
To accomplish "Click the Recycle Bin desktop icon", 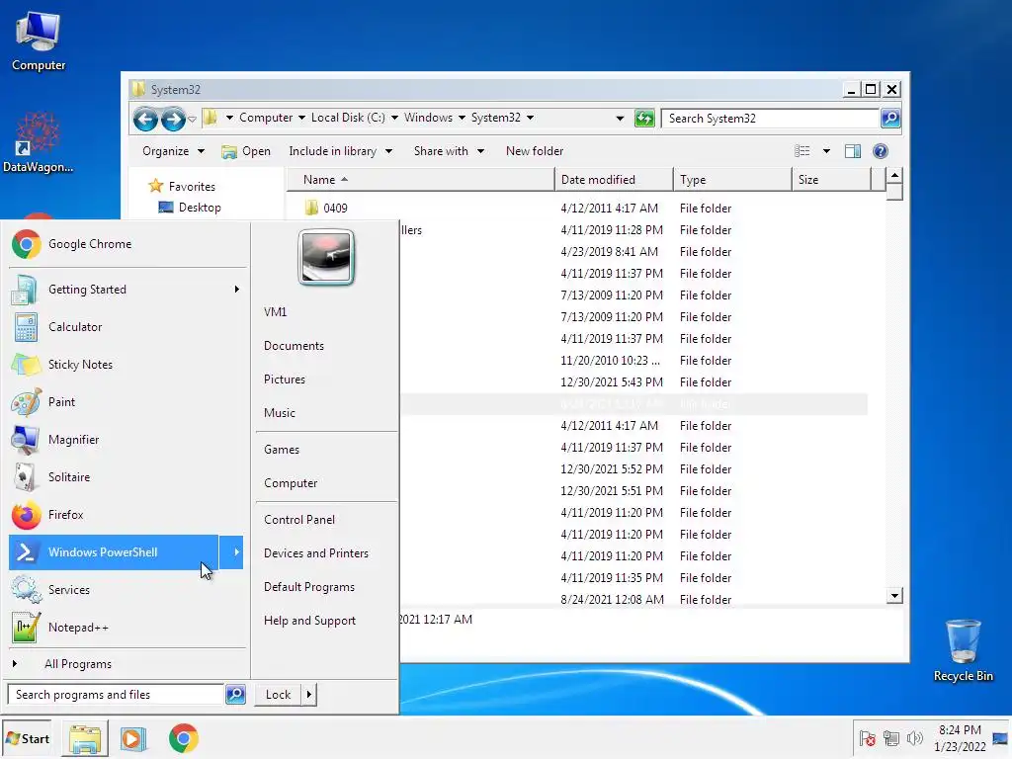I will [x=963, y=650].
